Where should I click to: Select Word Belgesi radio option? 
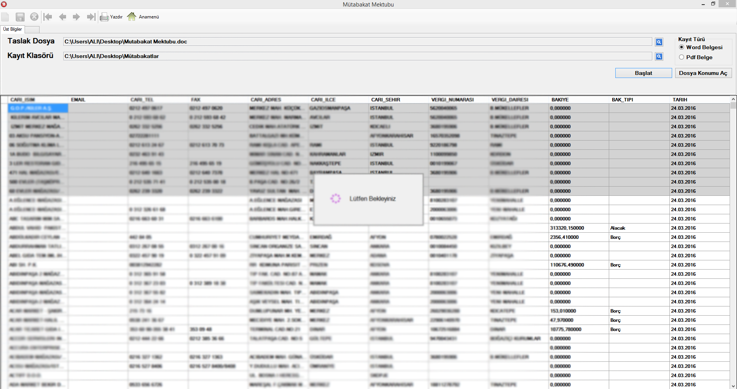(682, 47)
